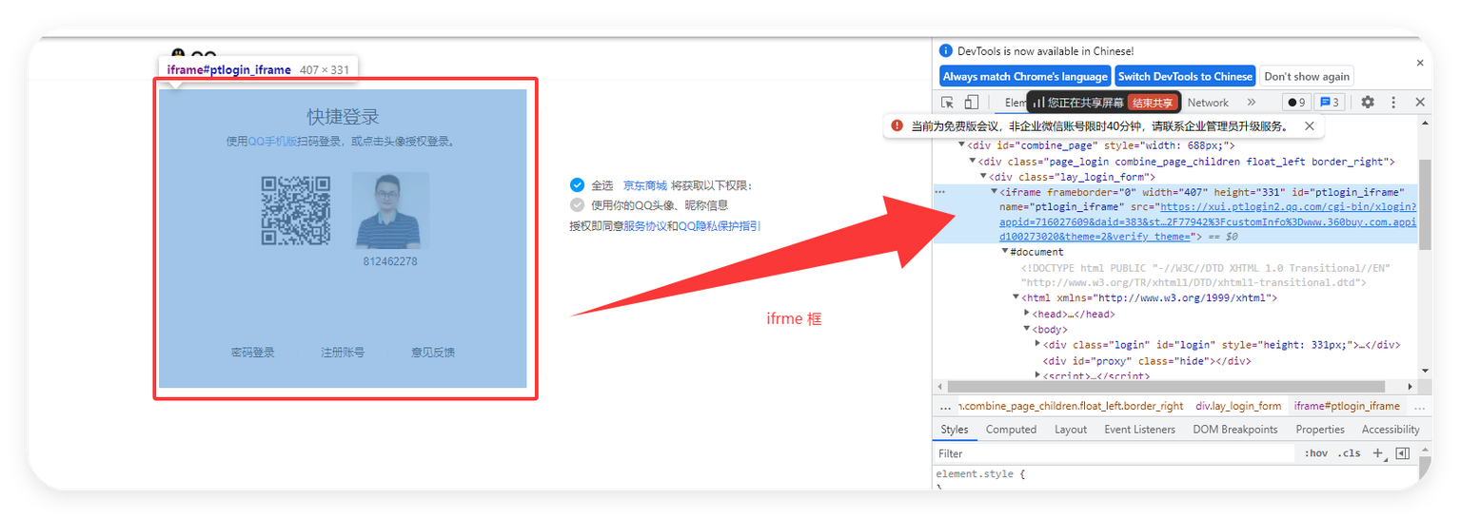Viewport: 1460px width, 517px height.
Task: Click Always match Chrome's language
Action: point(1025,76)
